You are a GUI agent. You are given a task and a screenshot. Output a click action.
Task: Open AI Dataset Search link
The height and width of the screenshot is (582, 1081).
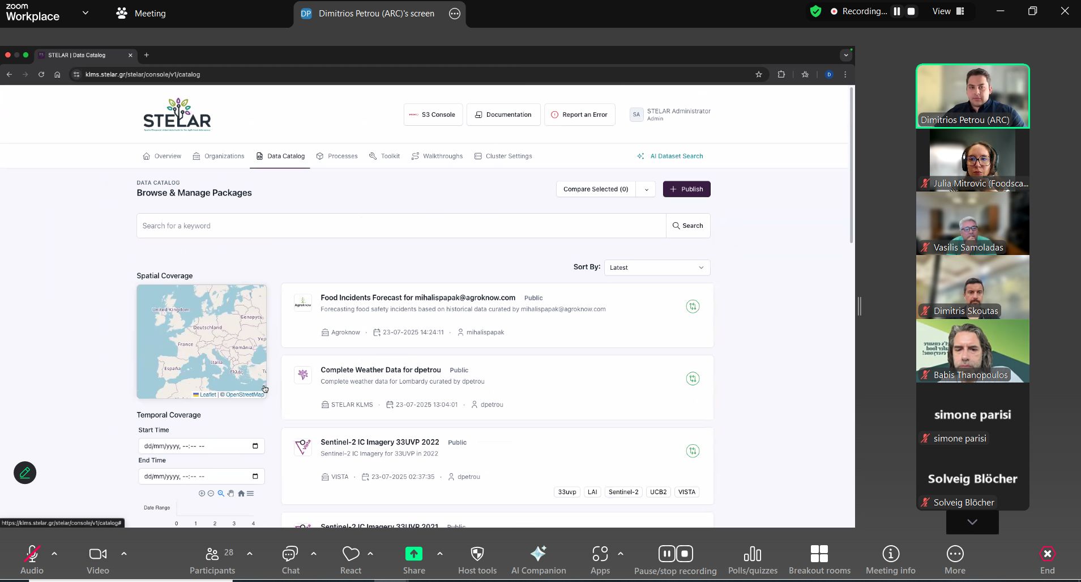click(x=670, y=156)
